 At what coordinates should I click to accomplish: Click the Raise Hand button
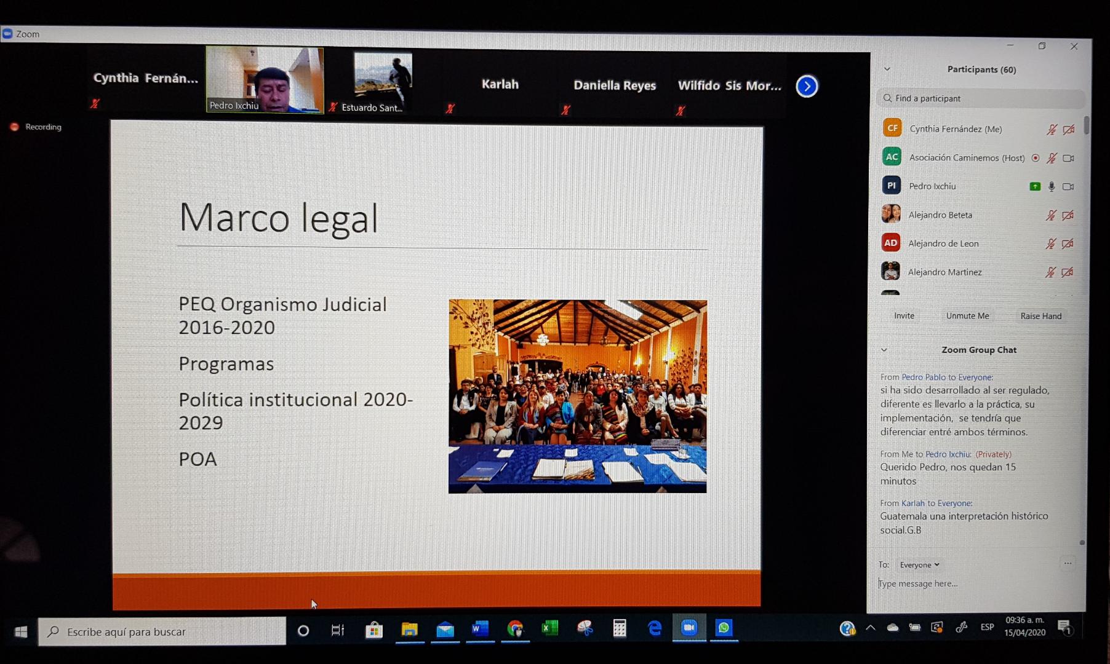(x=1040, y=316)
